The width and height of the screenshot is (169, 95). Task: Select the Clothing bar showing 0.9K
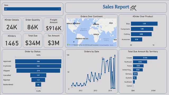point(141,34)
